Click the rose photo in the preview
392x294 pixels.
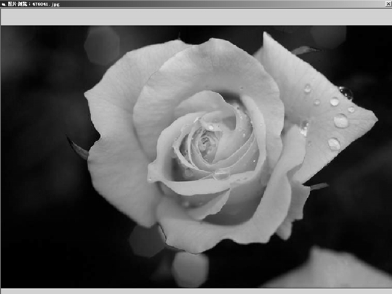(x=196, y=157)
